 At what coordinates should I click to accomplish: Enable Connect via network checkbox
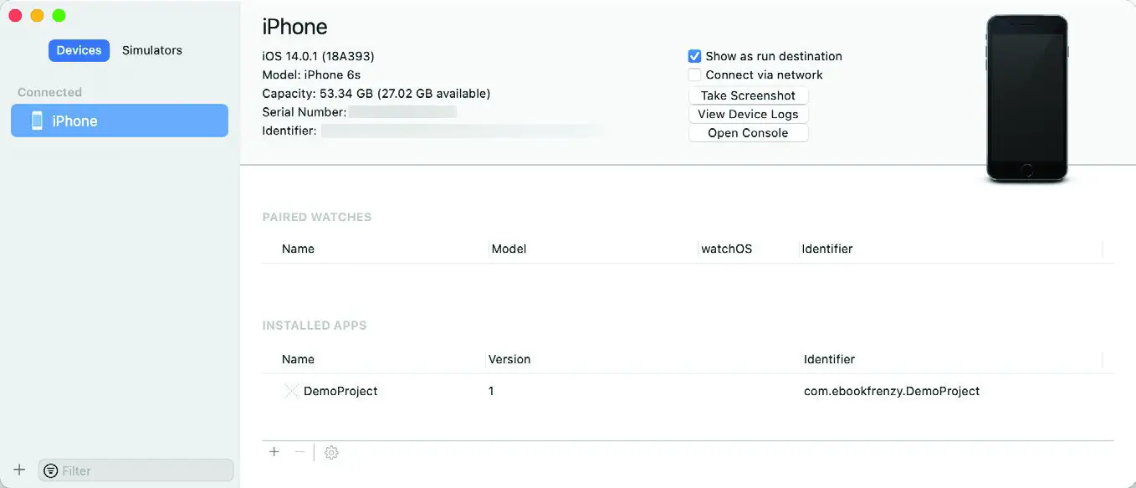[694, 74]
